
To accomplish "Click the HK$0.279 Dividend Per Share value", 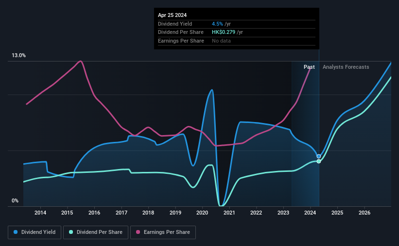I will (x=224, y=32).
